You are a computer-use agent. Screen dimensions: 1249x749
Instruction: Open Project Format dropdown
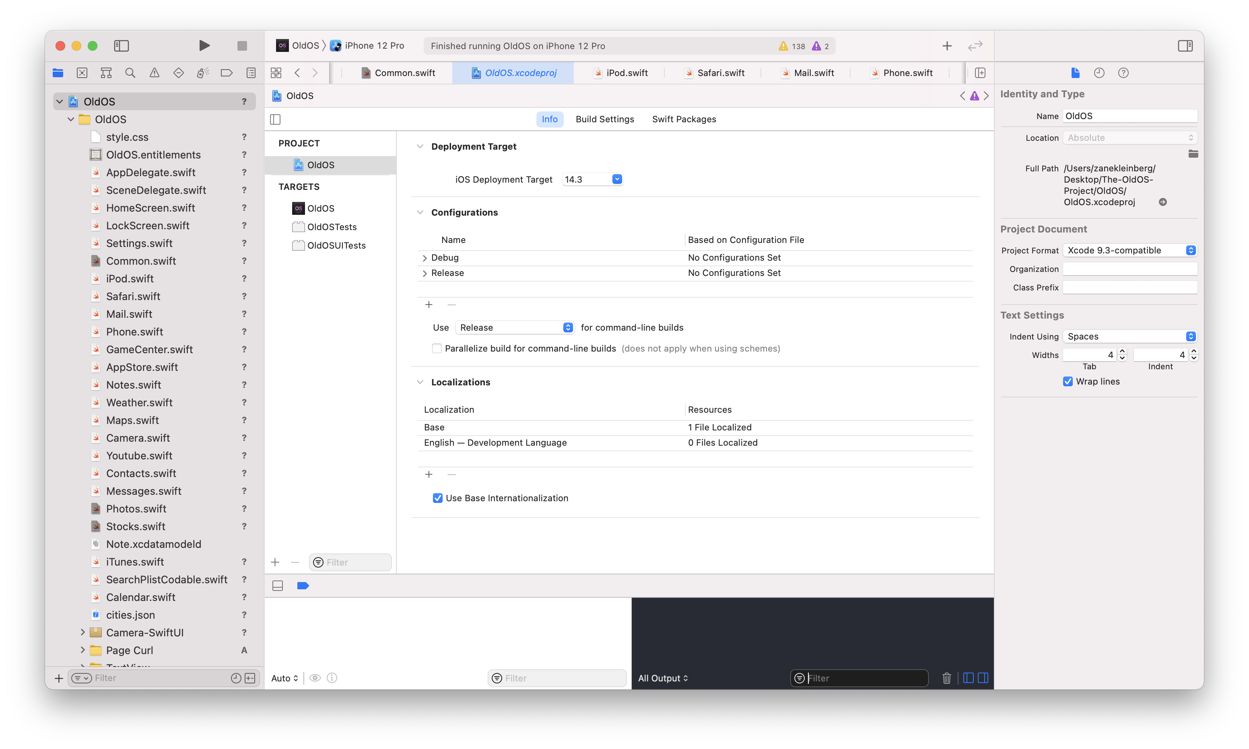click(1130, 250)
